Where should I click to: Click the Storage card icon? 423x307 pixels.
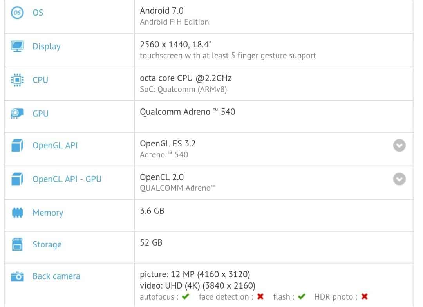[x=17, y=244]
